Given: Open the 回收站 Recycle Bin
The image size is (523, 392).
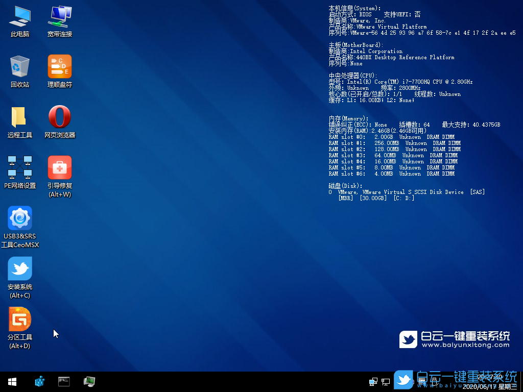Looking at the screenshot, I should tap(19, 69).
